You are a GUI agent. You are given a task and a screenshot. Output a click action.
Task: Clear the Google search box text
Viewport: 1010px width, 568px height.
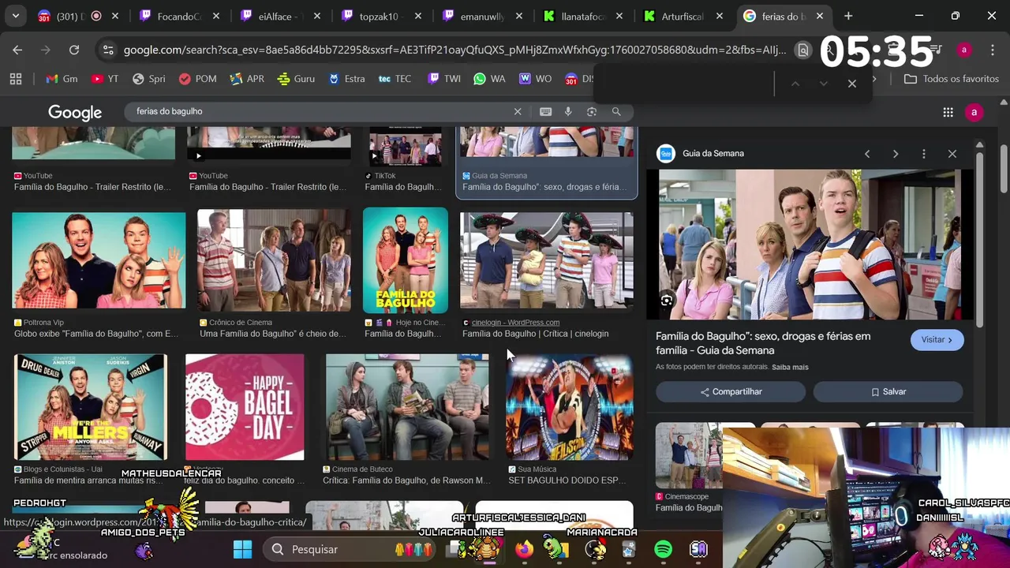518,112
